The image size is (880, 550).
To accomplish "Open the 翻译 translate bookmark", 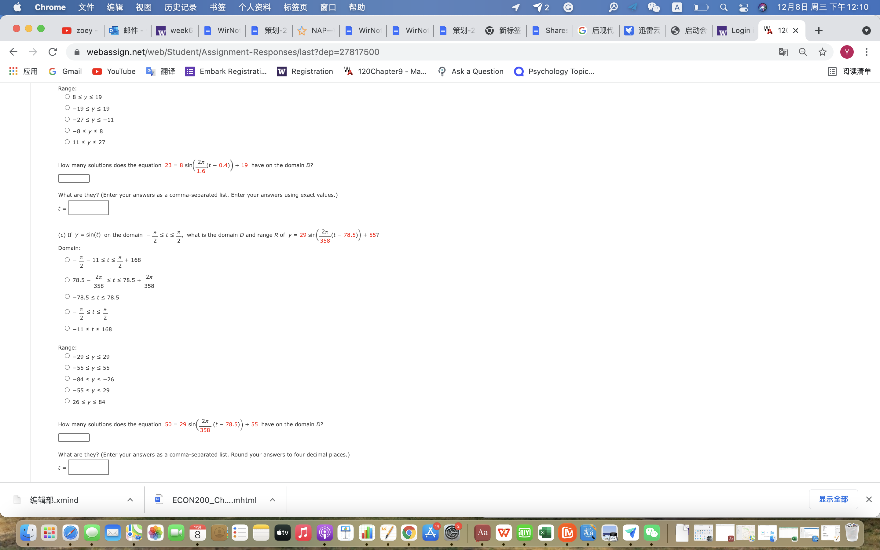I will tap(161, 71).
